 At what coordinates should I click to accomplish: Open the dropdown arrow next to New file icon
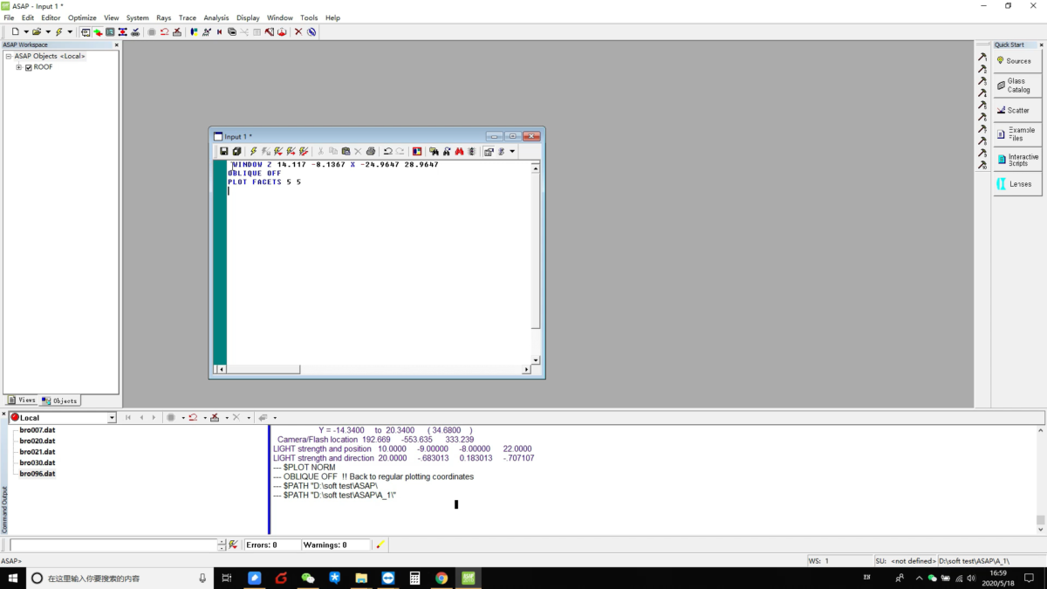[26, 32]
